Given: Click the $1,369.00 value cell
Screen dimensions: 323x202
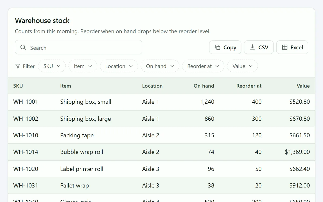Looking at the screenshot, I should pyautogui.click(x=297, y=152).
